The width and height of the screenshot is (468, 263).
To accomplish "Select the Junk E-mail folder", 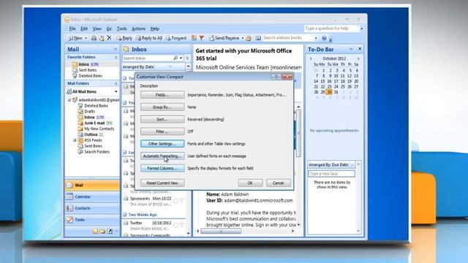I will coord(95,123).
